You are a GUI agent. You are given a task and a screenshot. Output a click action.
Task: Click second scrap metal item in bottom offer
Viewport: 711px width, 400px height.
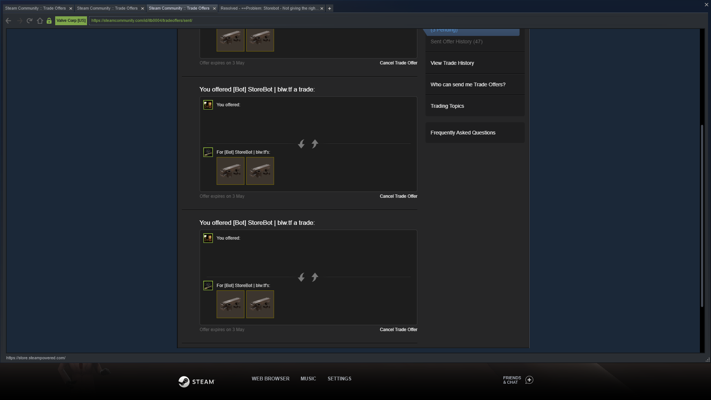pos(260,304)
